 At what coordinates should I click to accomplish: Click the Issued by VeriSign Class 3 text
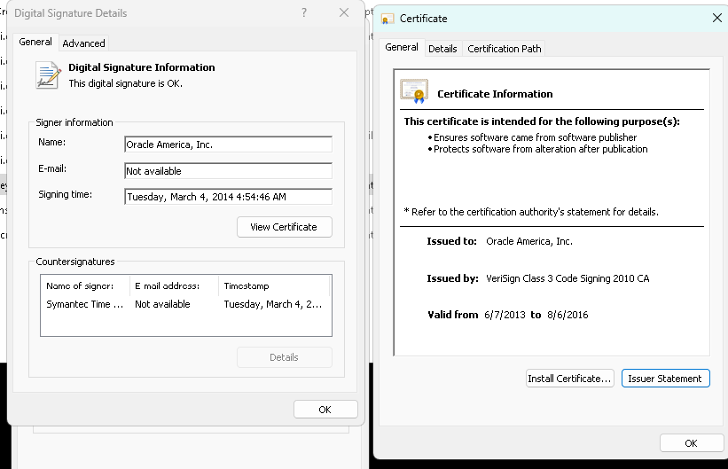tap(568, 278)
